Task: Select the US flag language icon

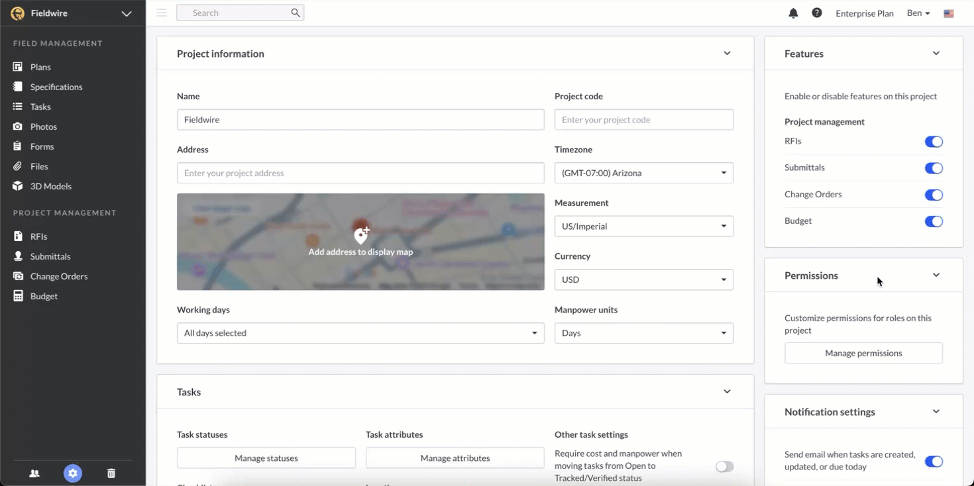Action: click(x=949, y=13)
